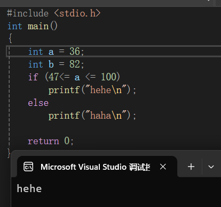The image size is (221, 207).
Task: Click the variable b declaration
Action: tap(56, 64)
